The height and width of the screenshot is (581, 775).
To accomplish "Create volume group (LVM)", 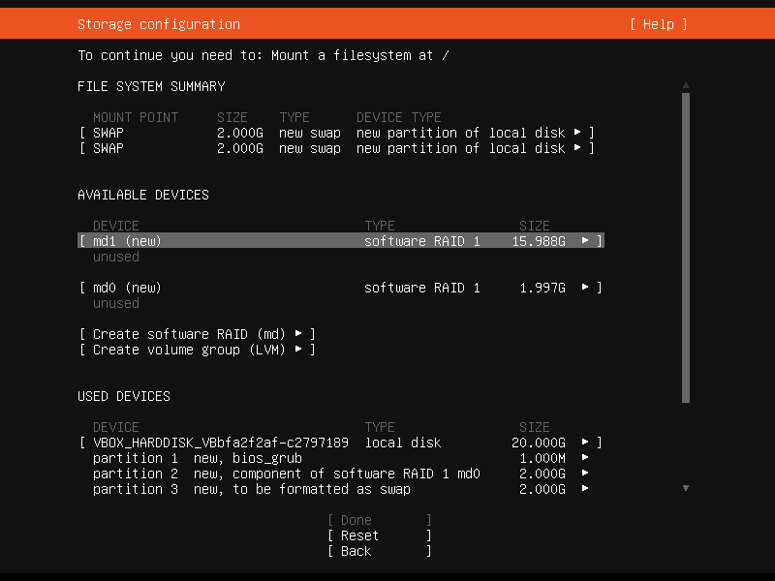I will coord(198,350).
